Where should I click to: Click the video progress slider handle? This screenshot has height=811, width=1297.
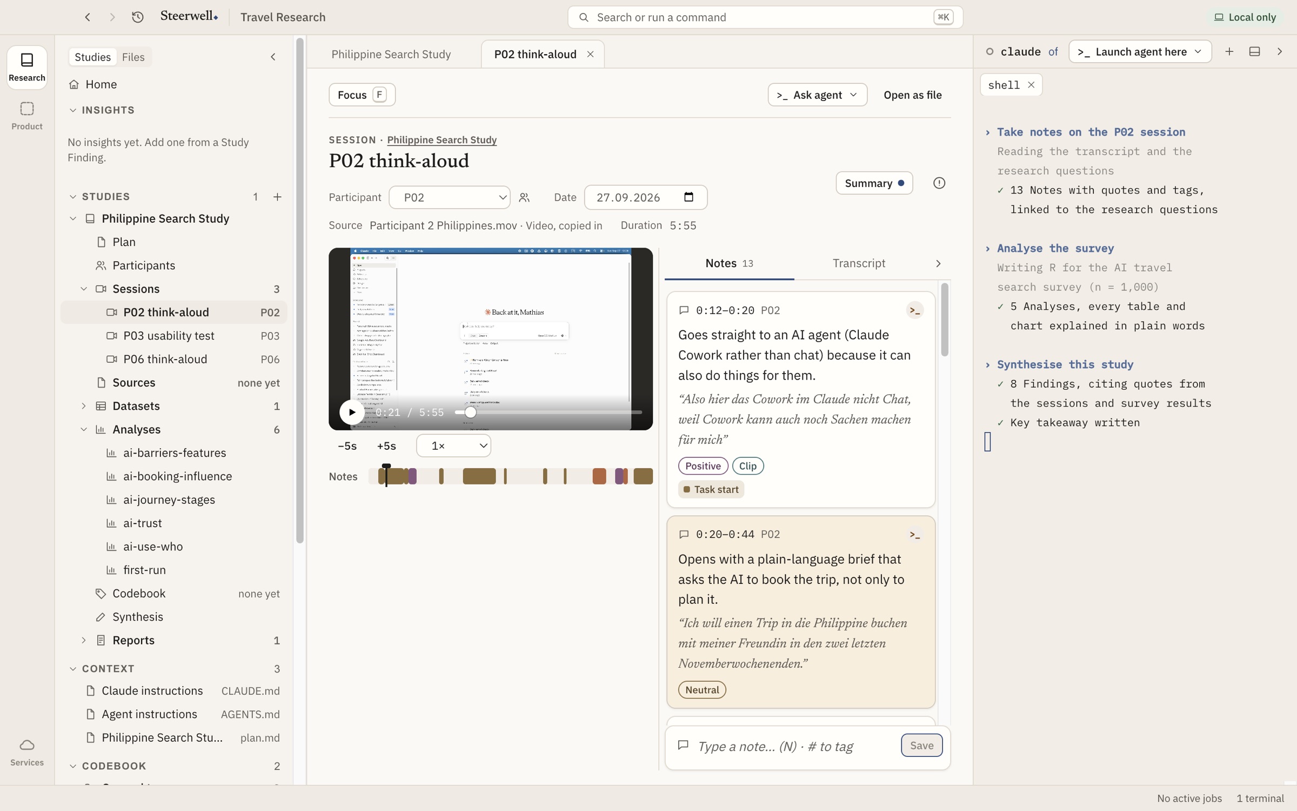point(470,412)
